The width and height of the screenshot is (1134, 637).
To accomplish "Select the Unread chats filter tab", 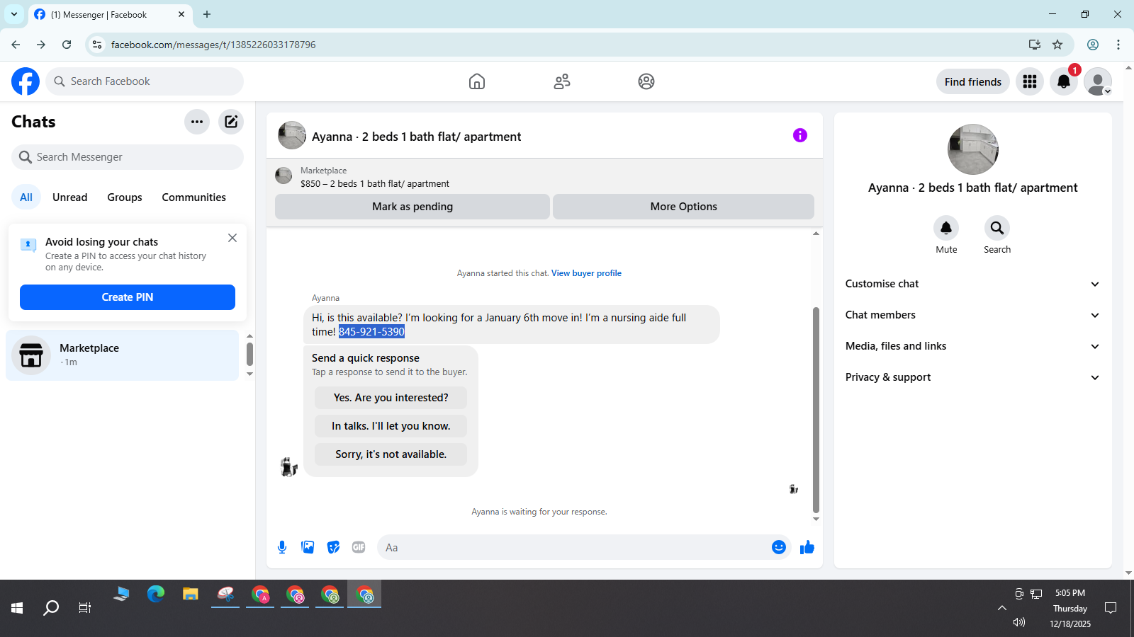I will pos(70,197).
